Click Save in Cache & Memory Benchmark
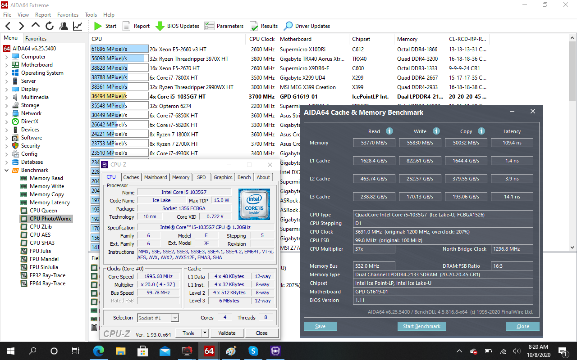 321,327
